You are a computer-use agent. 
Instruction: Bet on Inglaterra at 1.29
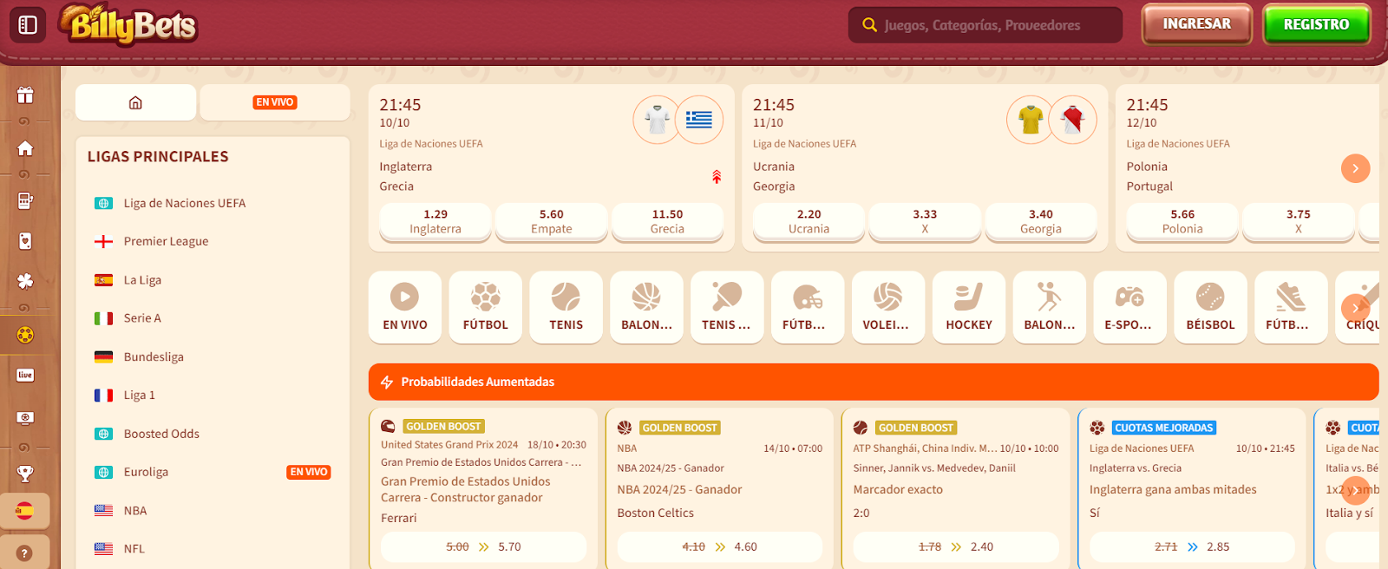(435, 221)
